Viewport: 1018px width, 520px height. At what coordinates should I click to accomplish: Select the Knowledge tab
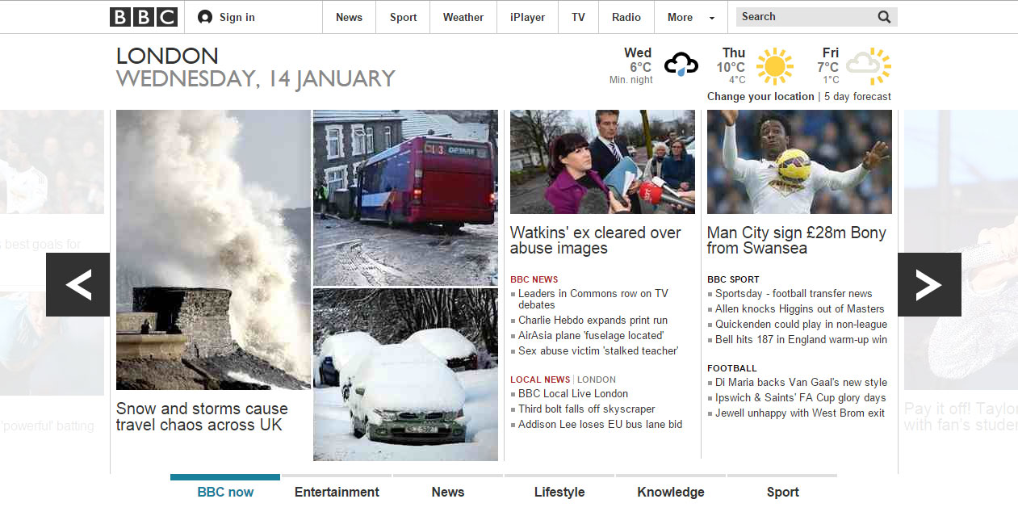pyautogui.click(x=671, y=492)
